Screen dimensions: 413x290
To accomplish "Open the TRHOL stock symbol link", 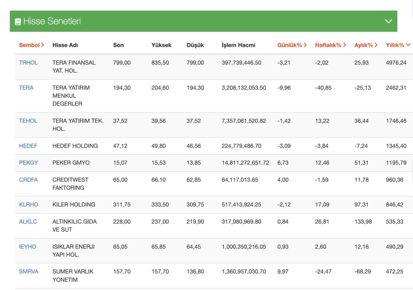I will click(28, 63).
